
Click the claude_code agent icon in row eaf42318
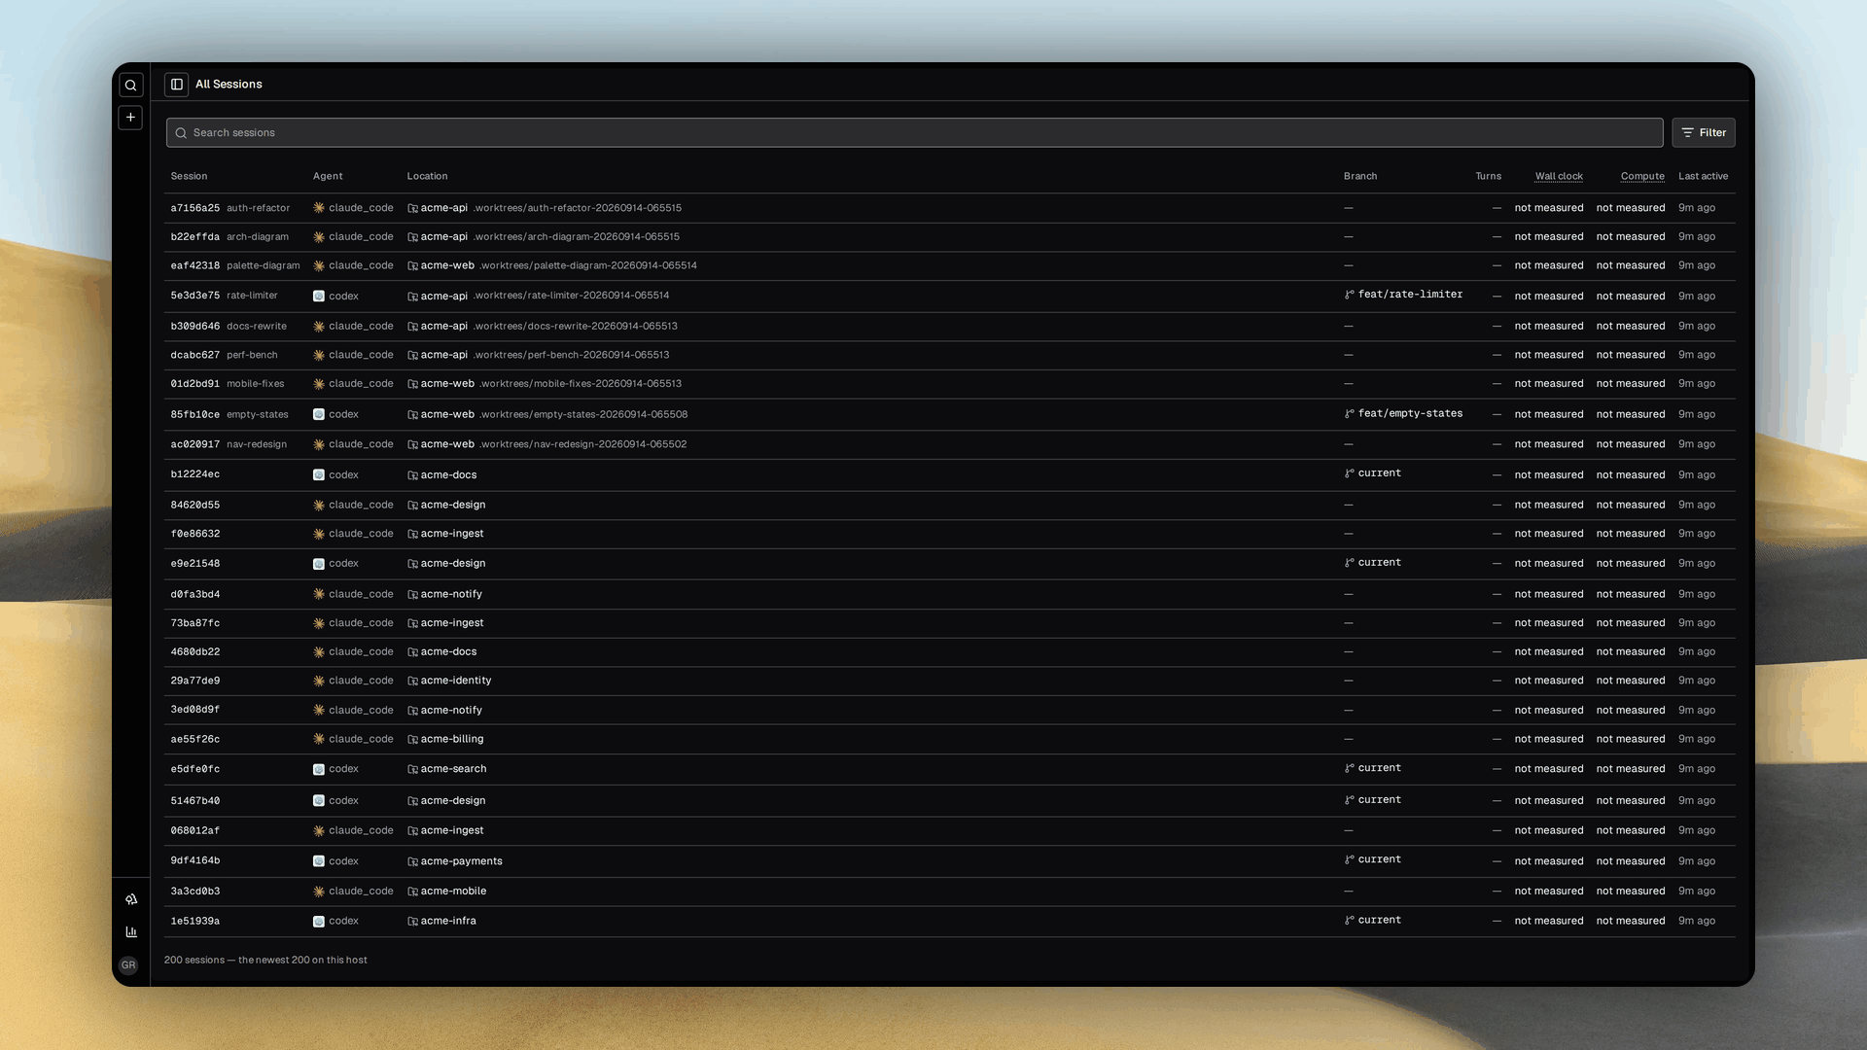pyautogui.click(x=319, y=265)
